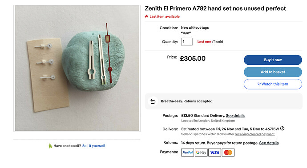
Task: Click the Sell it yourself link
Action: (x=93, y=146)
